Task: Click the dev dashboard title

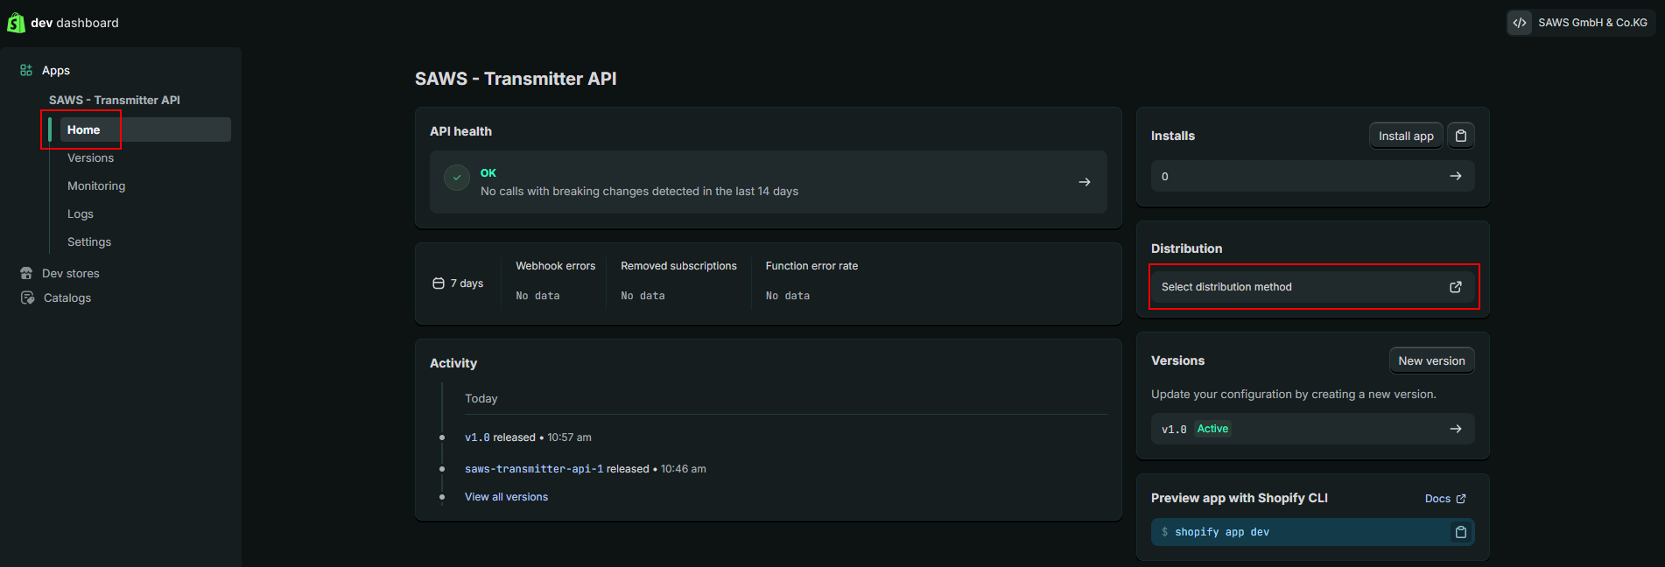Action: tap(74, 23)
